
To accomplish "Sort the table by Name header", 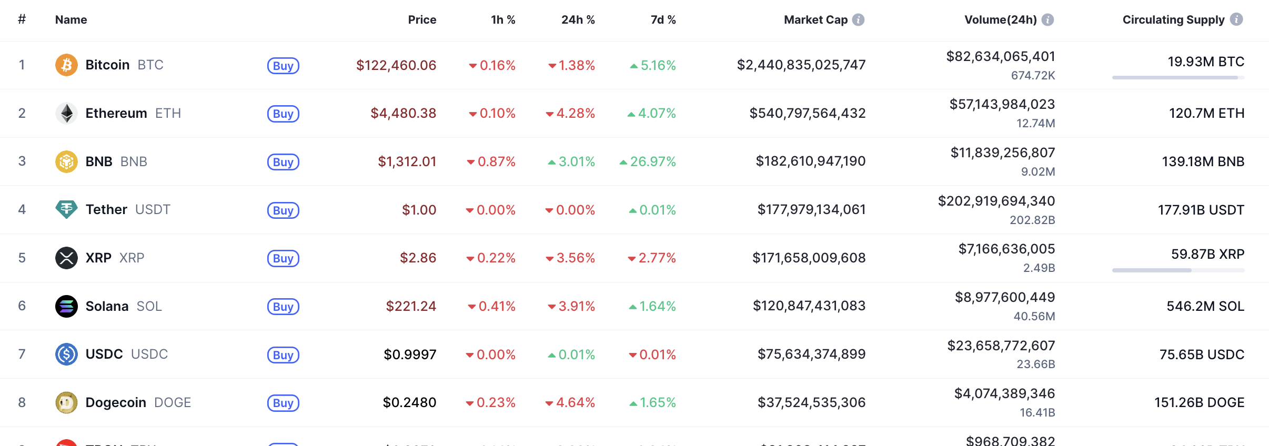I will (71, 19).
